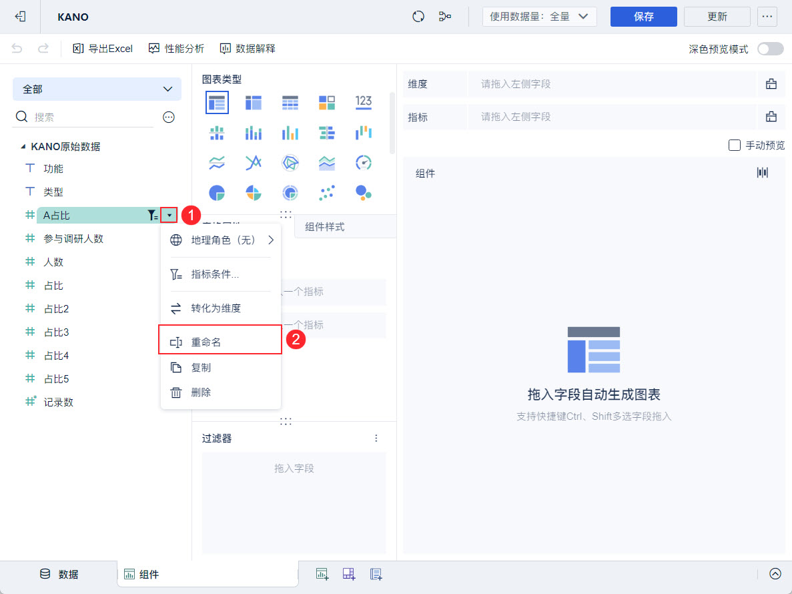Click the 维度 field drop area
Viewport: 792px width, 594px height.
pyautogui.click(x=612, y=84)
